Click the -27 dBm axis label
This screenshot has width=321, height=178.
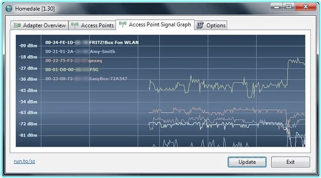(28, 68)
